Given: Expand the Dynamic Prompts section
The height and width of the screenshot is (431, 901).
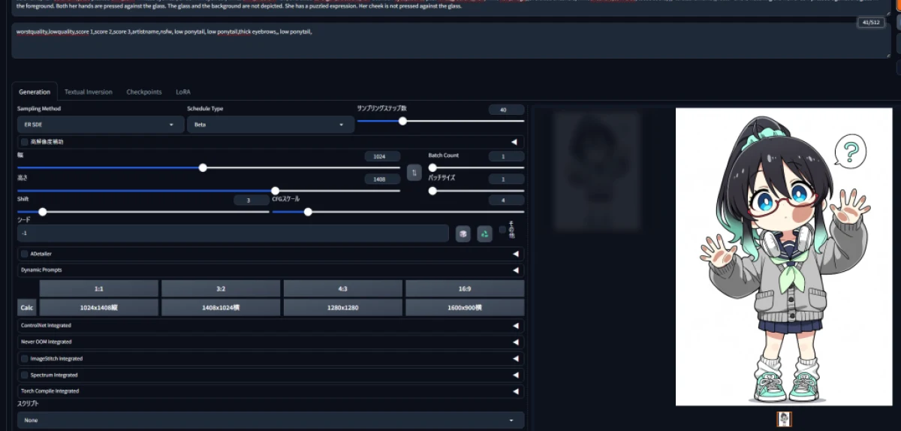Looking at the screenshot, I should point(271,270).
